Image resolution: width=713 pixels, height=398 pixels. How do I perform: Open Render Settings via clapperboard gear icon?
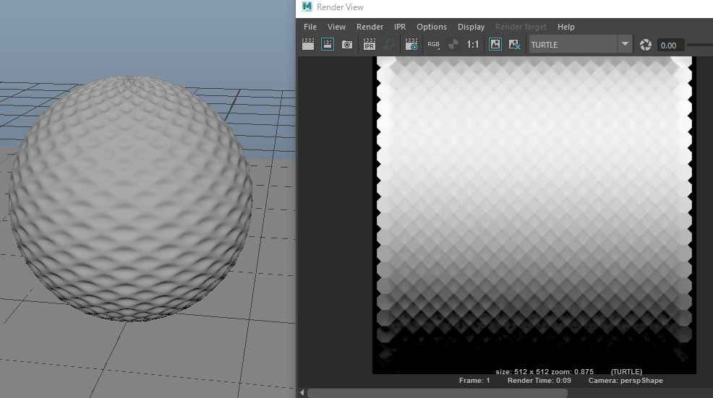click(x=411, y=45)
